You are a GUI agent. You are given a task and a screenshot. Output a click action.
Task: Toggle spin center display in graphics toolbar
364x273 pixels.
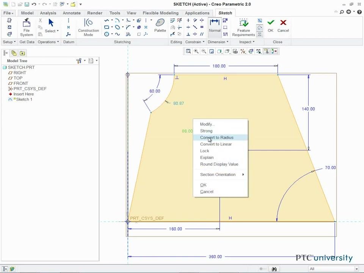[x=274, y=51]
